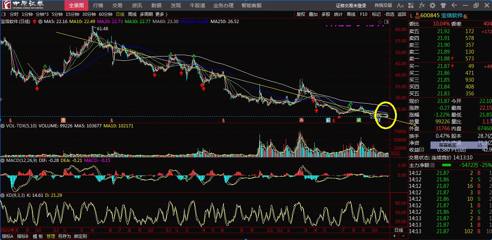
Task: Expand VOL-TDX indicator dropdown
Action: point(3,126)
